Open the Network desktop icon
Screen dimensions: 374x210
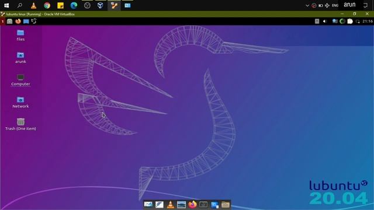tap(20, 102)
